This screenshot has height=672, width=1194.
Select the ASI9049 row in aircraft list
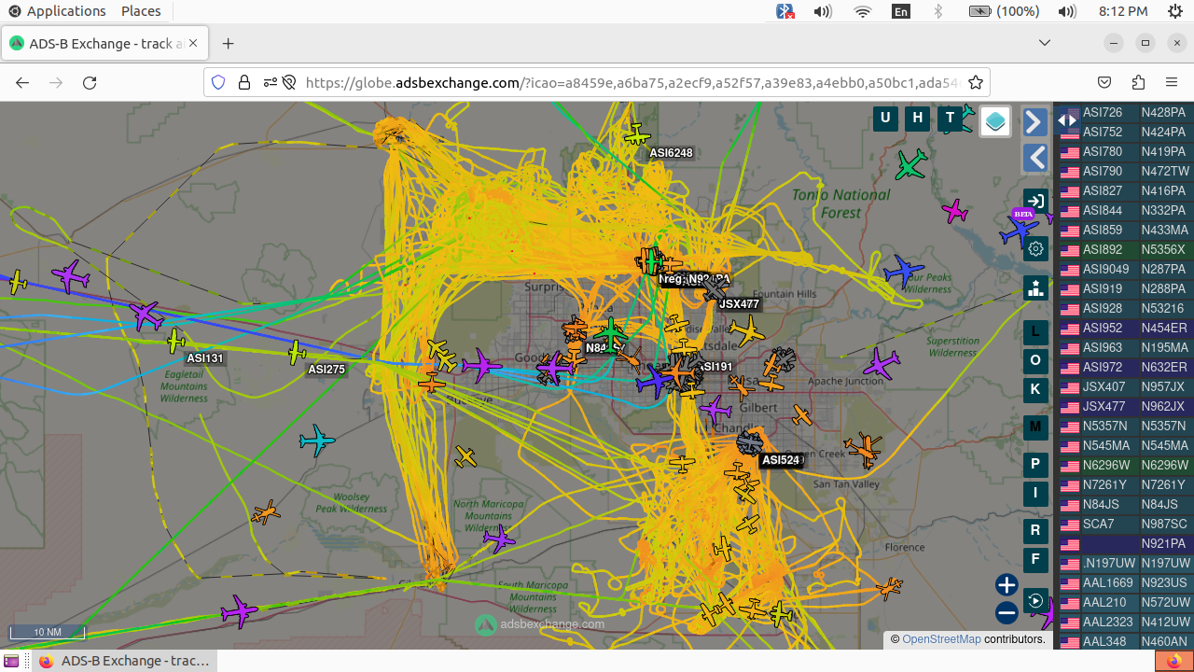[x=1125, y=269]
